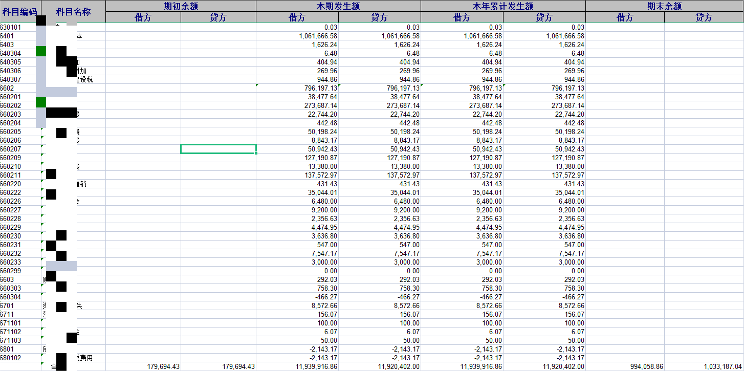Screen dimensions: 744x371
Task: Click account code 680102
Action: [11, 358]
